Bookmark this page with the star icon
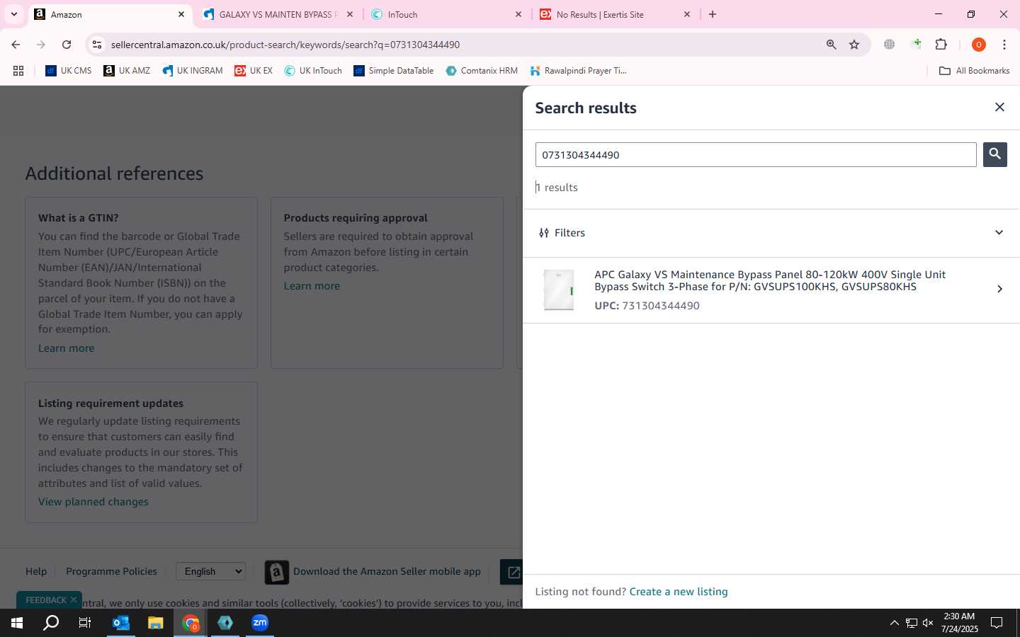 click(x=854, y=45)
